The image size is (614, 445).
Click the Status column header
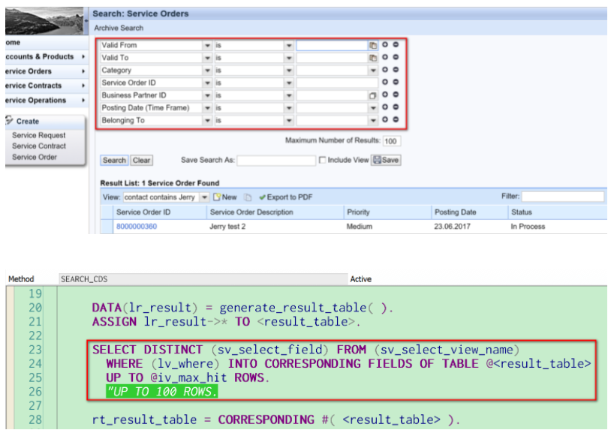pyautogui.click(x=522, y=212)
